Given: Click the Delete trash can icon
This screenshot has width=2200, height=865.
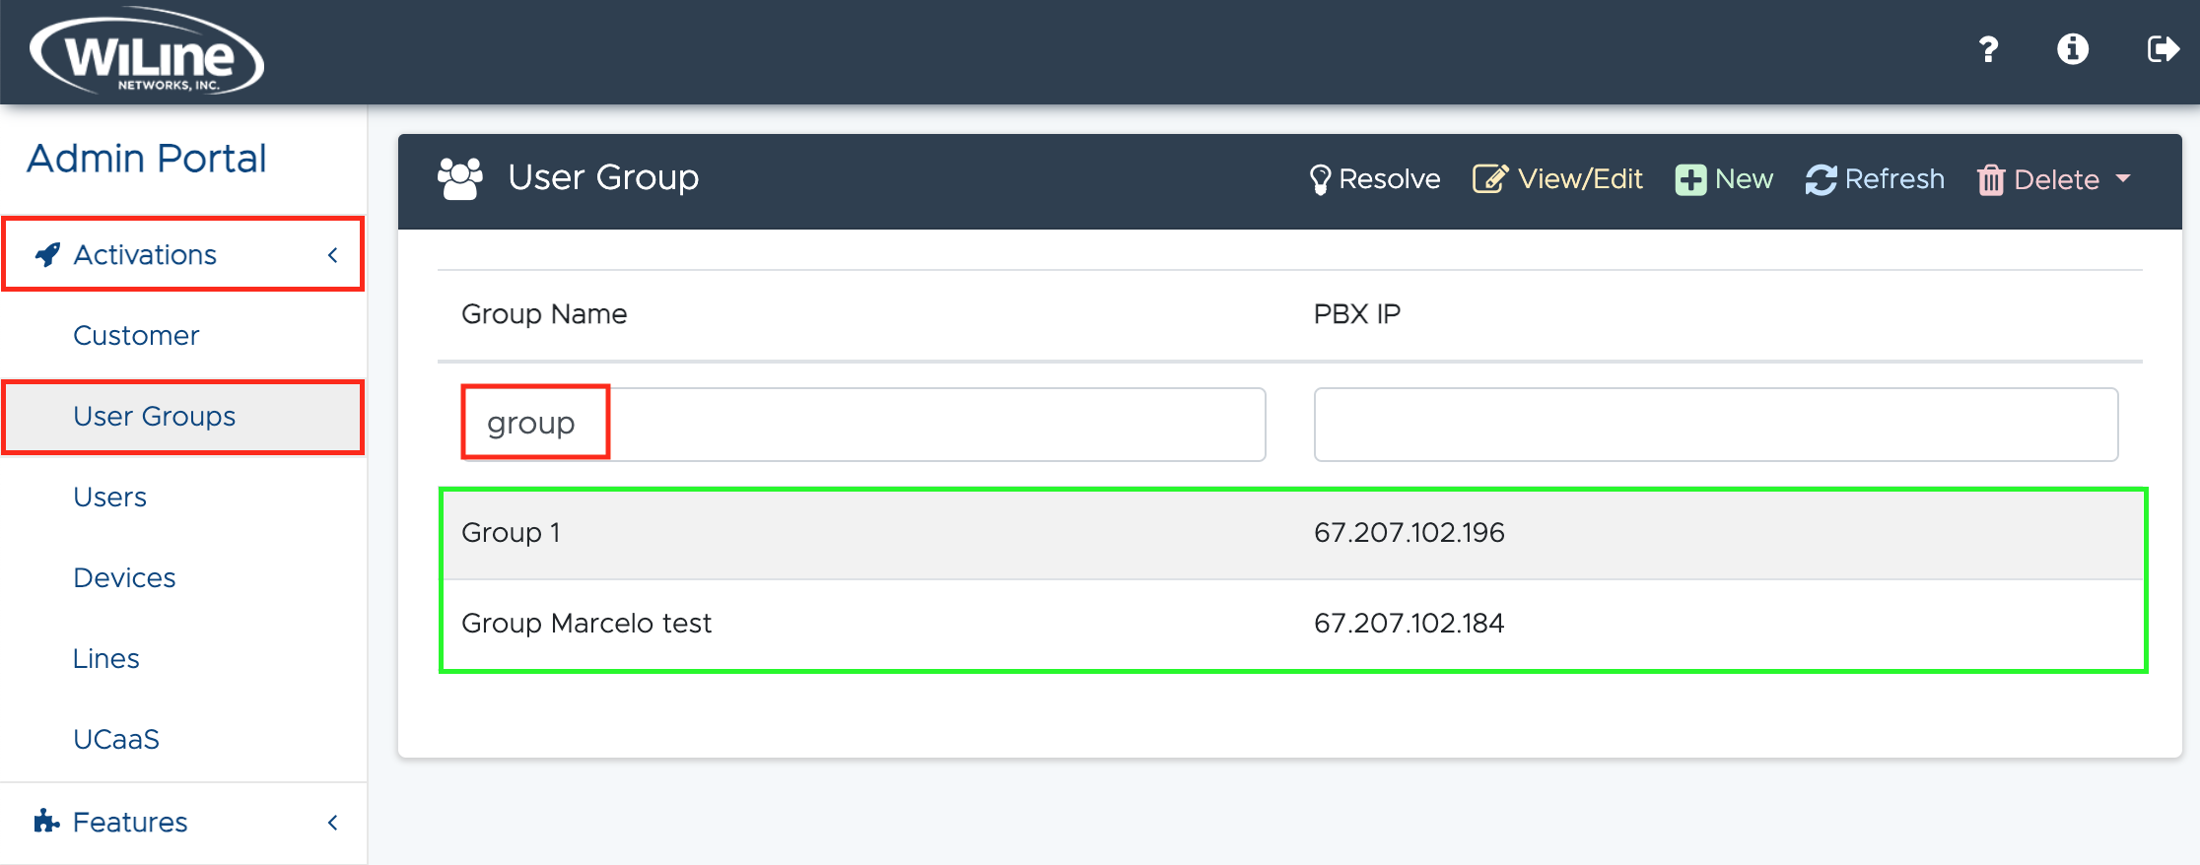Looking at the screenshot, I should [1990, 179].
